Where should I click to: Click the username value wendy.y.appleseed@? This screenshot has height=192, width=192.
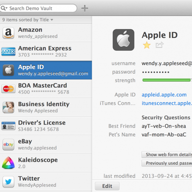pos(167,63)
